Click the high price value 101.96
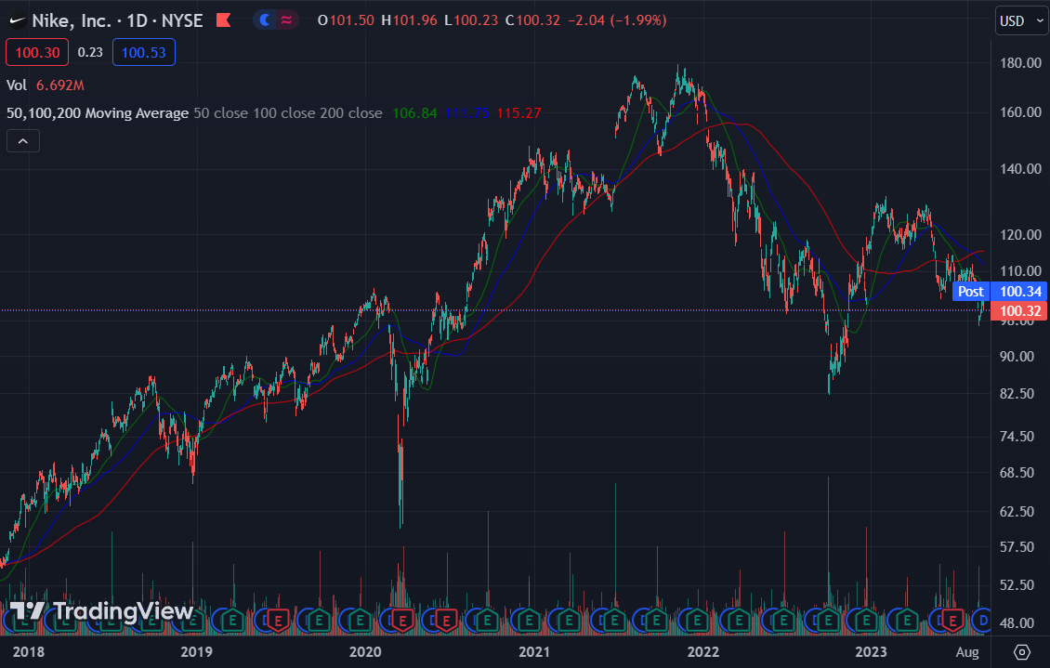The height and width of the screenshot is (668, 1050). click(x=415, y=20)
